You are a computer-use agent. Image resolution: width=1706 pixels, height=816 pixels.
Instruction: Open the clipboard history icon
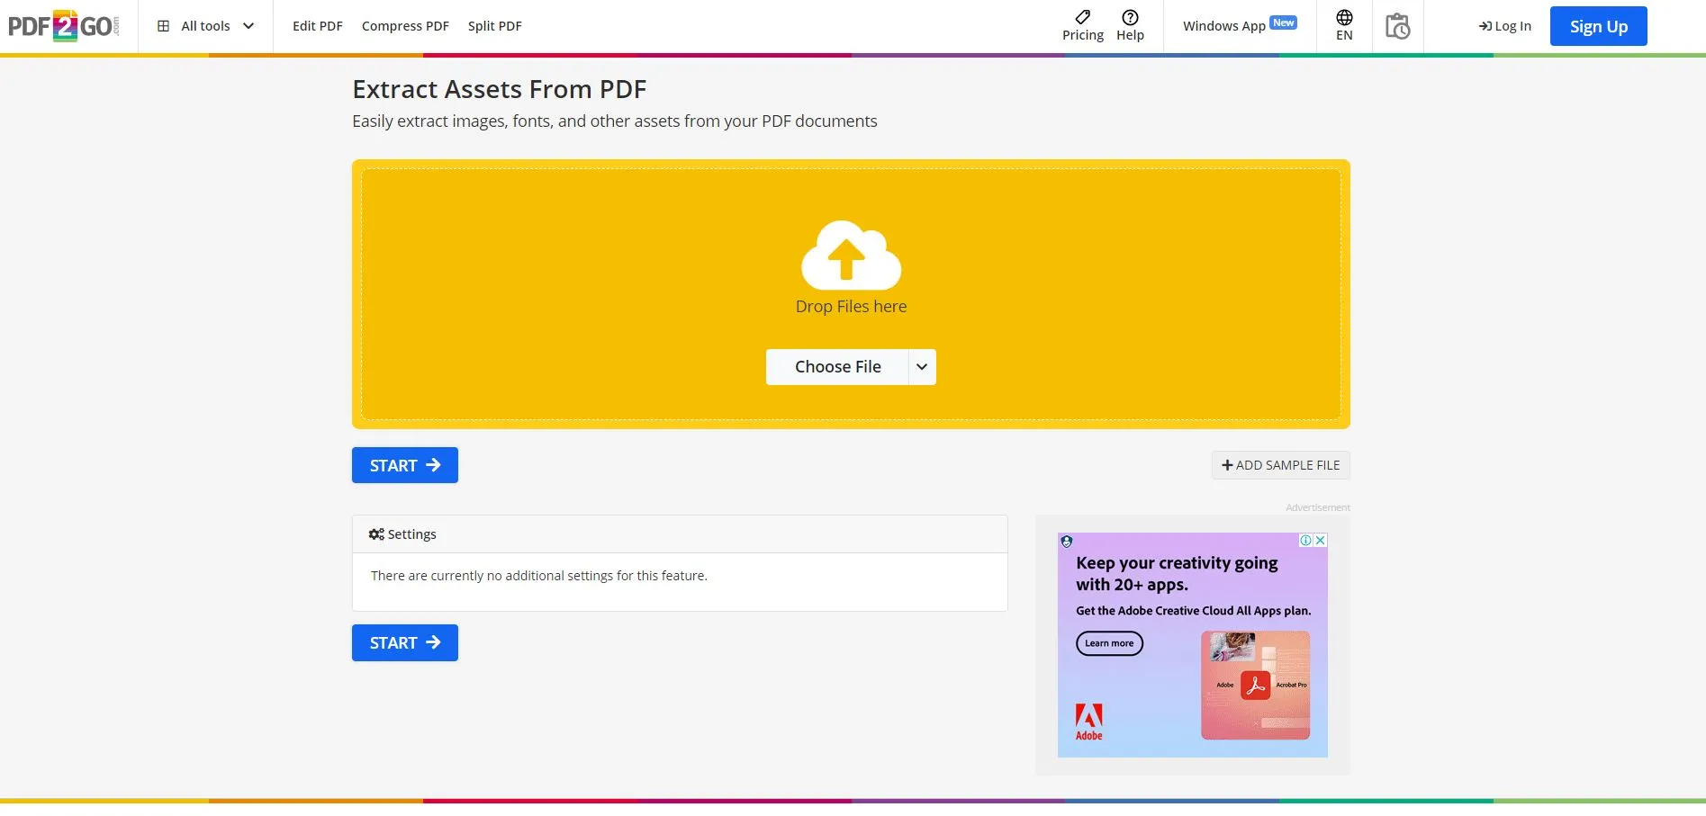pyautogui.click(x=1397, y=26)
